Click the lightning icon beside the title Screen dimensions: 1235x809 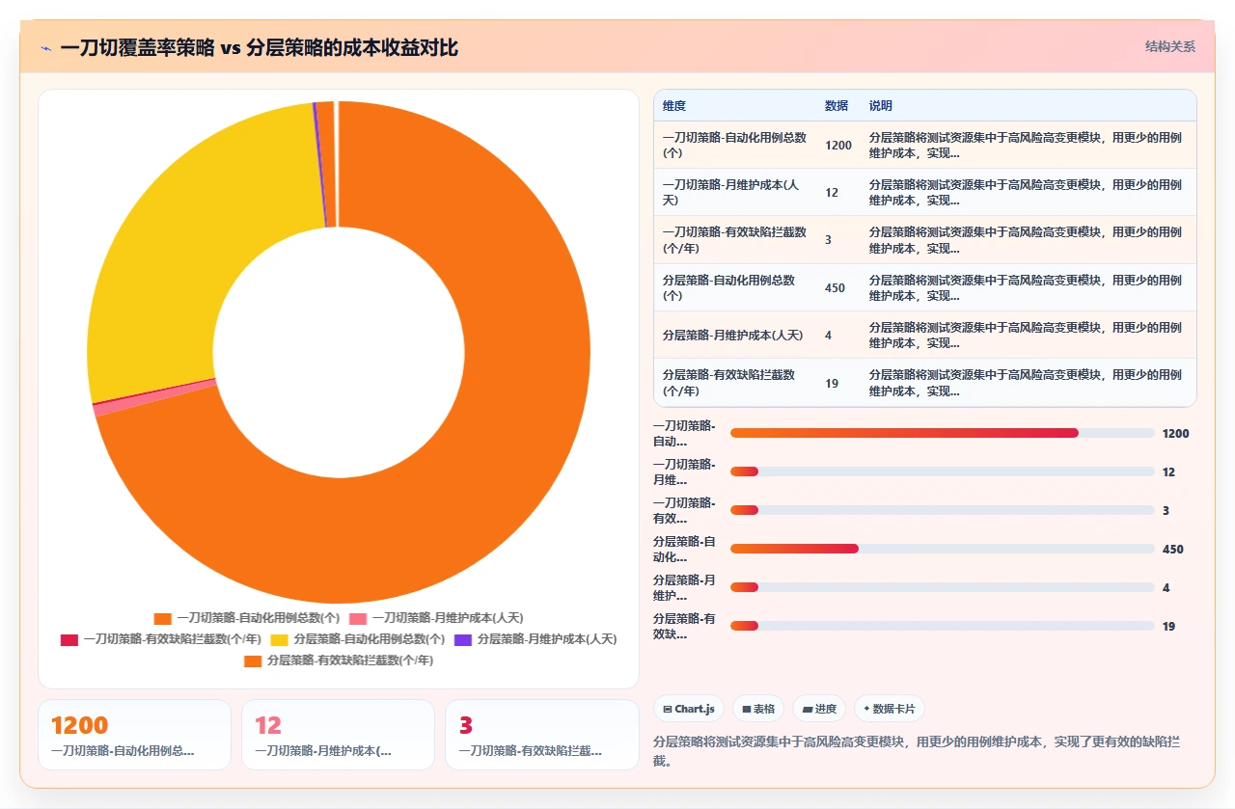click(x=45, y=47)
